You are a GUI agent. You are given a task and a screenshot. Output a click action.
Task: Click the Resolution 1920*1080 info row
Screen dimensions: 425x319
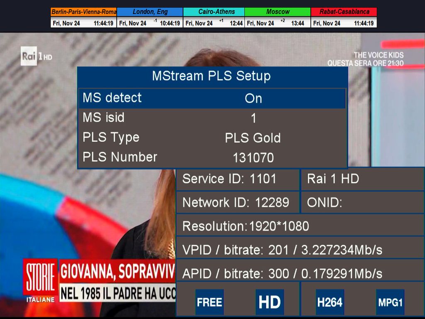300,226
